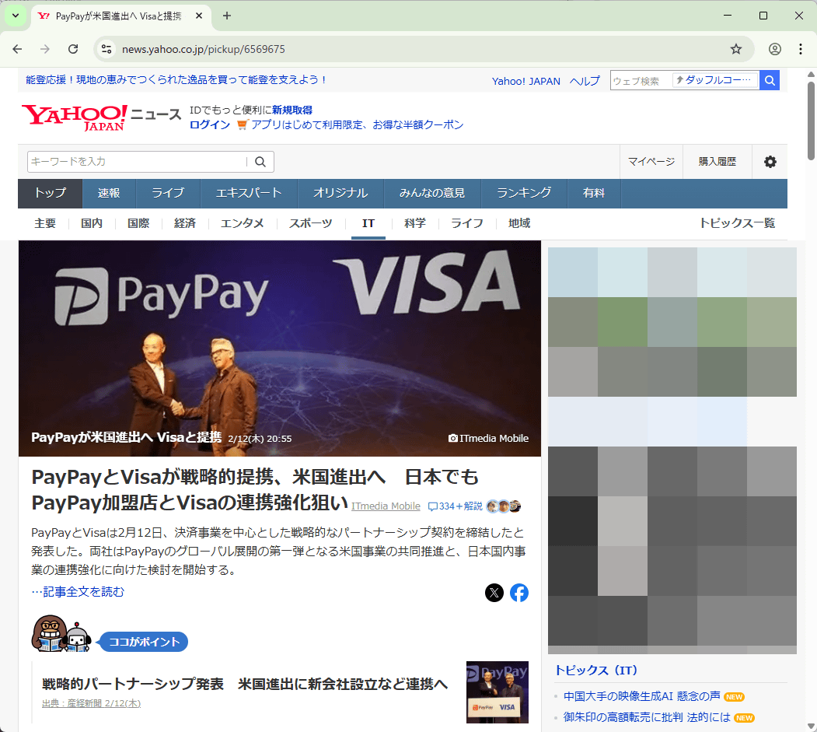This screenshot has width=817, height=732.
Task: Select the オリジナル navigation tab
Action: pos(340,194)
